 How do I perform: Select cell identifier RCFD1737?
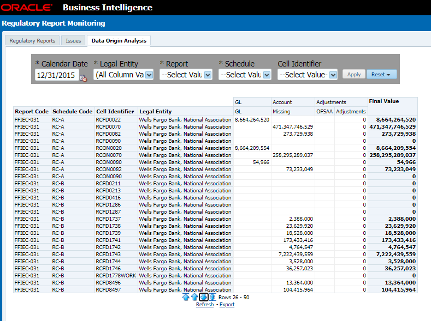coord(108,219)
